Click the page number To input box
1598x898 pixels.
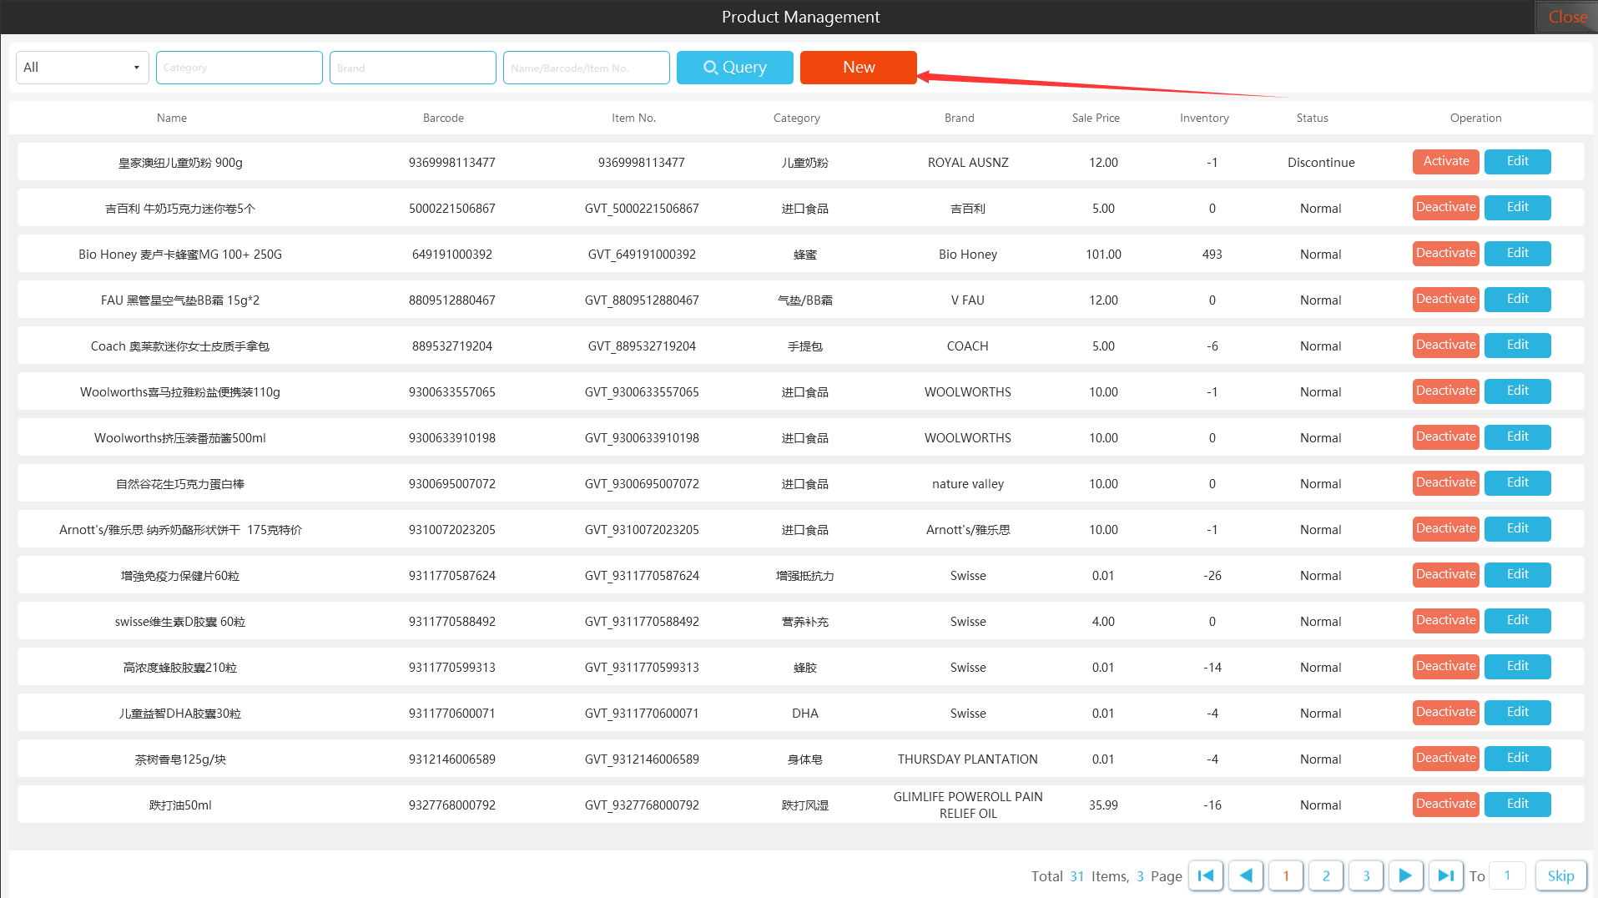[x=1507, y=875]
